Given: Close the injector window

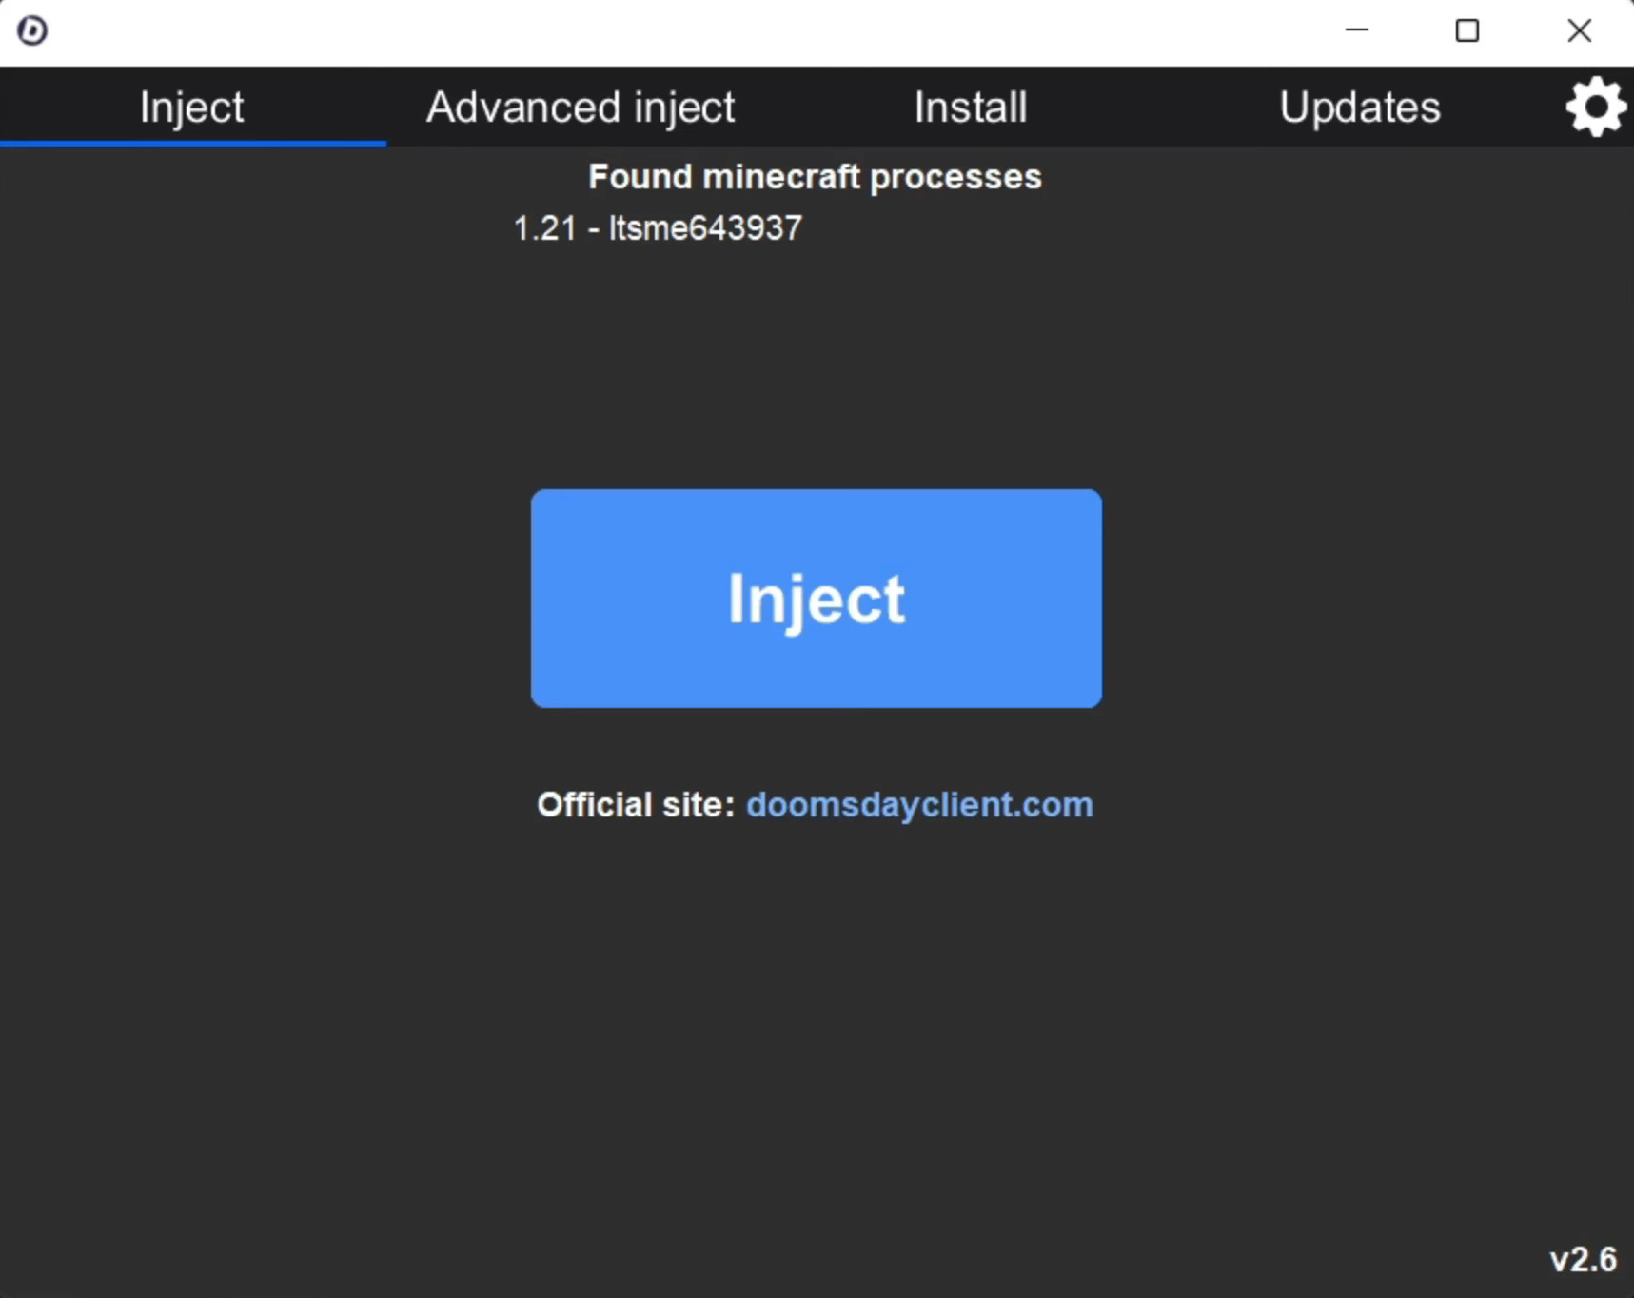Looking at the screenshot, I should point(1580,30).
